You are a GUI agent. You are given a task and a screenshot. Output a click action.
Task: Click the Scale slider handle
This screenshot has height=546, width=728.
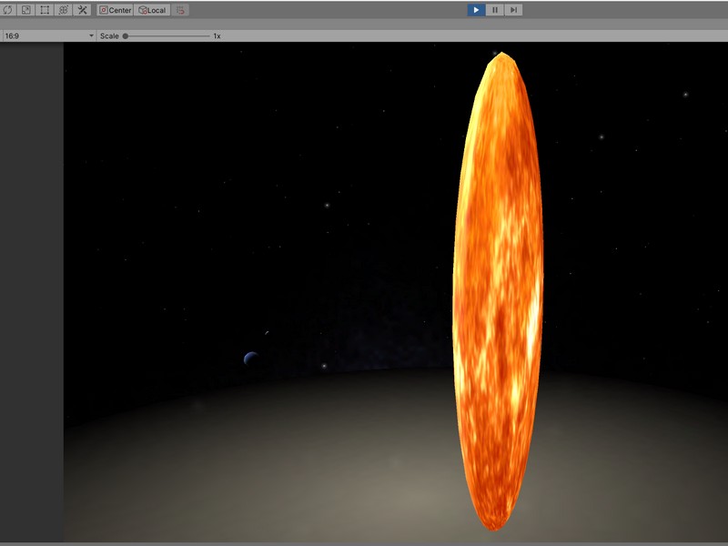tap(125, 35)
